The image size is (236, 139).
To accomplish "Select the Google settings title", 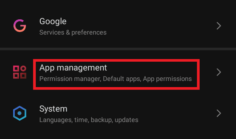I will 53,21.
